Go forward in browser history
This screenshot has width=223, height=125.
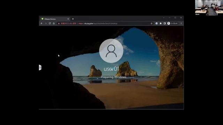point(46,23)
